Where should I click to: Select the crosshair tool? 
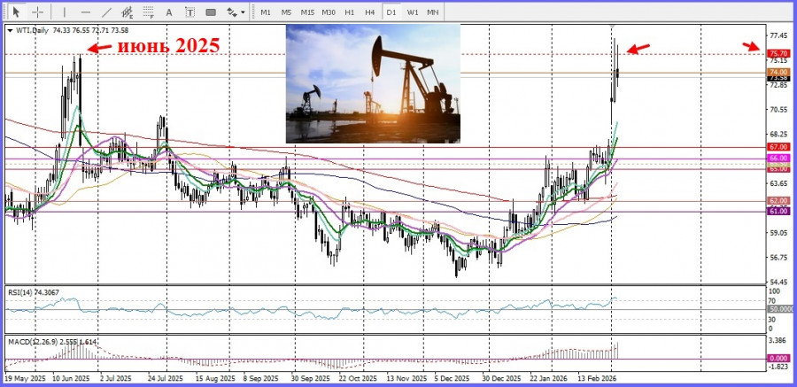[x=37, y=12]
